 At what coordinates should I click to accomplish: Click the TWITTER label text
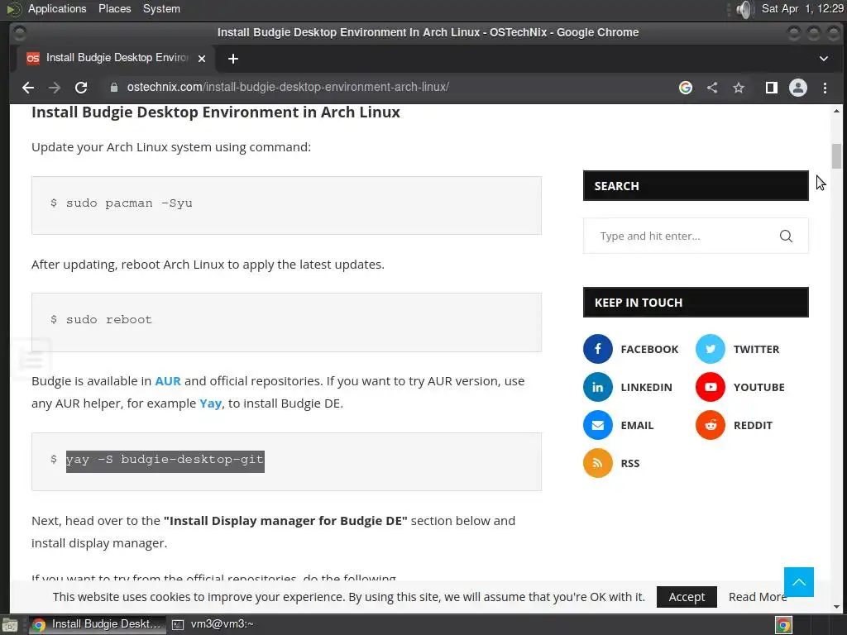tap(756, 350)
